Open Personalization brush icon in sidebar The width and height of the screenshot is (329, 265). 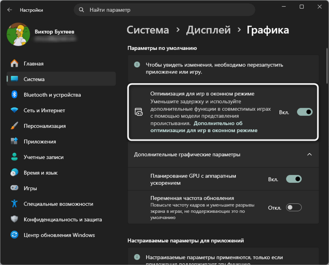pos(15,126)
